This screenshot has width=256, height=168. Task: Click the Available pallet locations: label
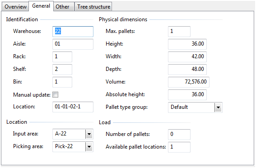click(136, 147)
